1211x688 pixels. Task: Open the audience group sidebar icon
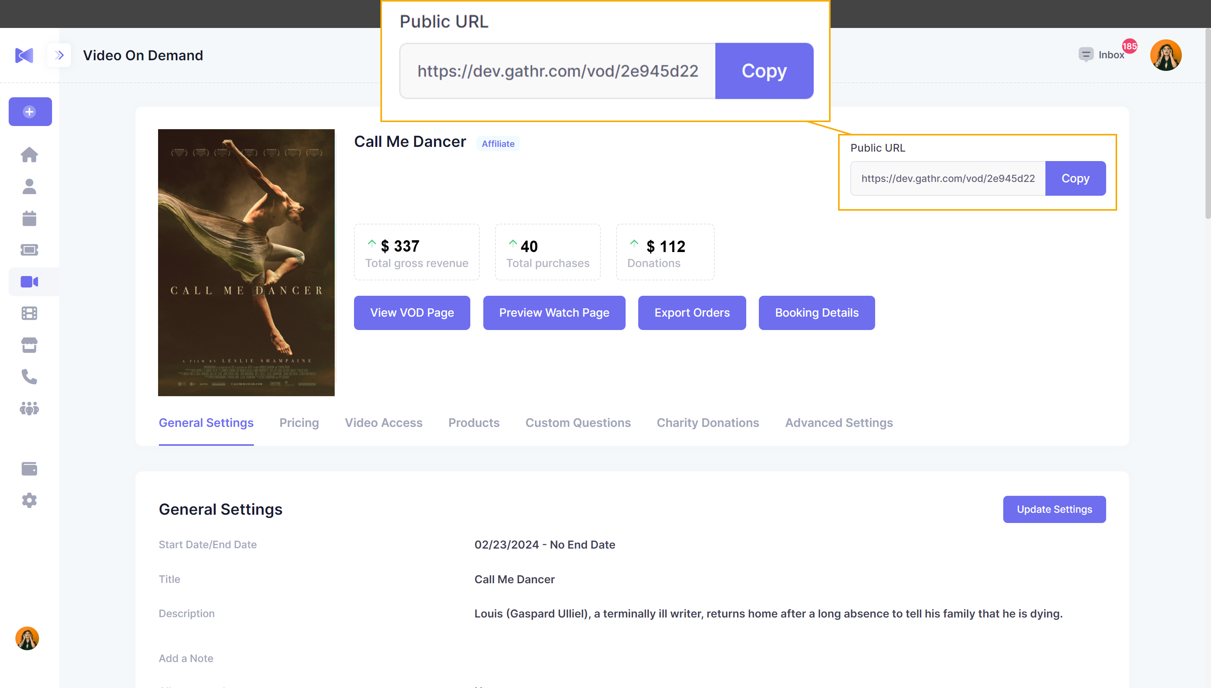tap(29, 408)
